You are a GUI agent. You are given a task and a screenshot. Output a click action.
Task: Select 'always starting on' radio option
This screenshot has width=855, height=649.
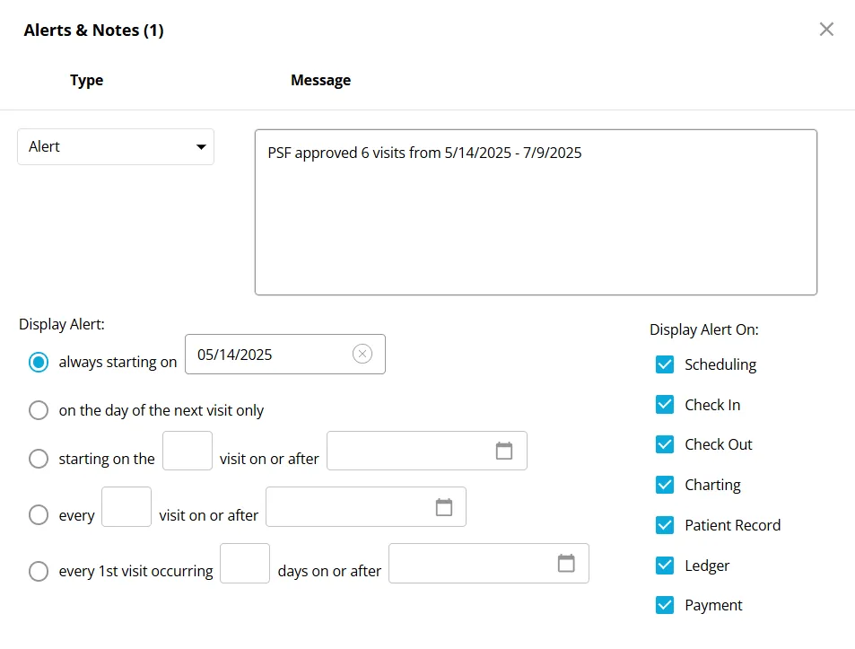[39, 362]
